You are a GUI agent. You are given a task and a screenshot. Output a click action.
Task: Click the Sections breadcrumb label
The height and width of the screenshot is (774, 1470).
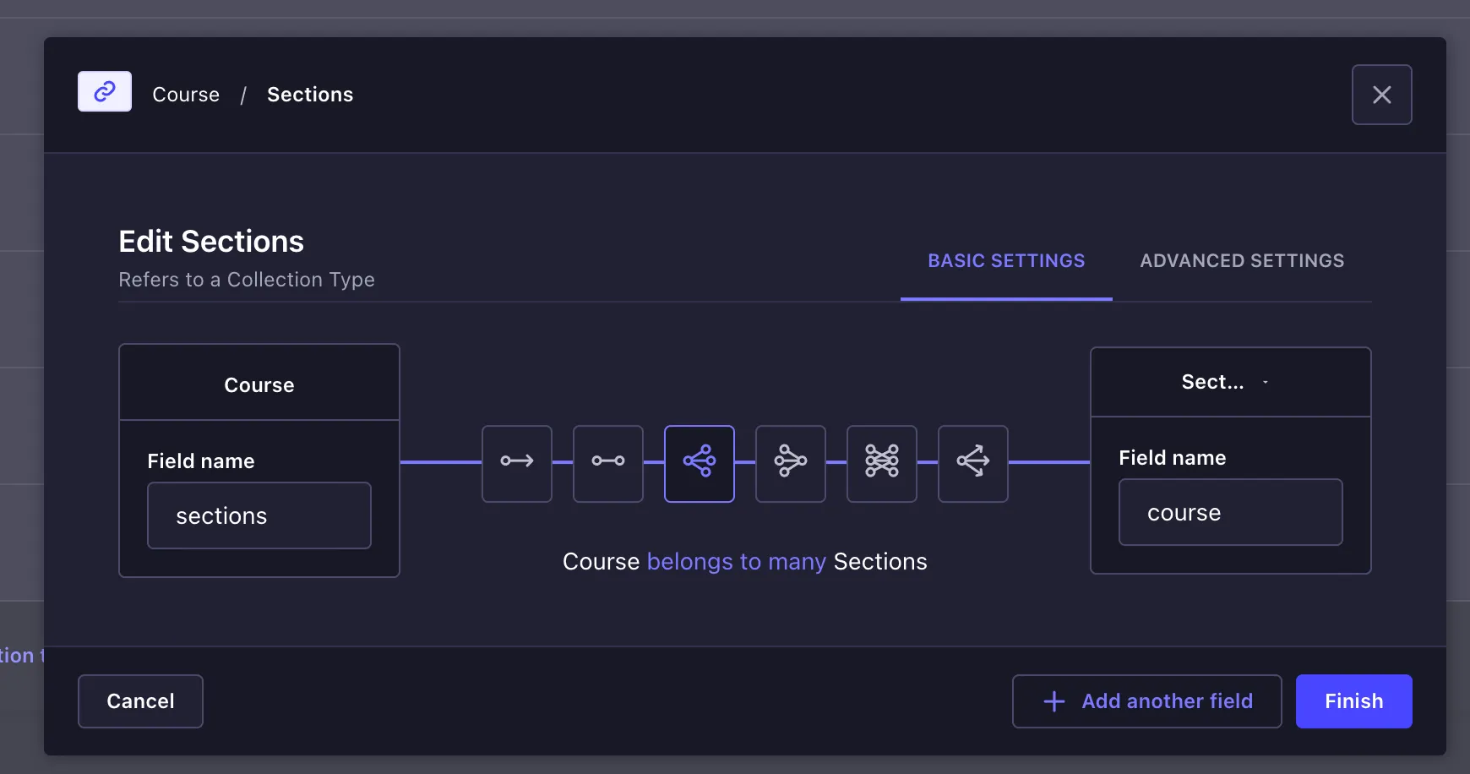click(x=310, y=95)
